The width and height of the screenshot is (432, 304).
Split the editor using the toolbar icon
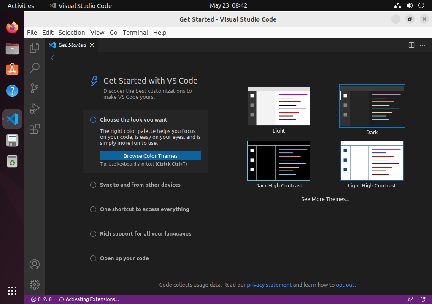coord(411,45)
